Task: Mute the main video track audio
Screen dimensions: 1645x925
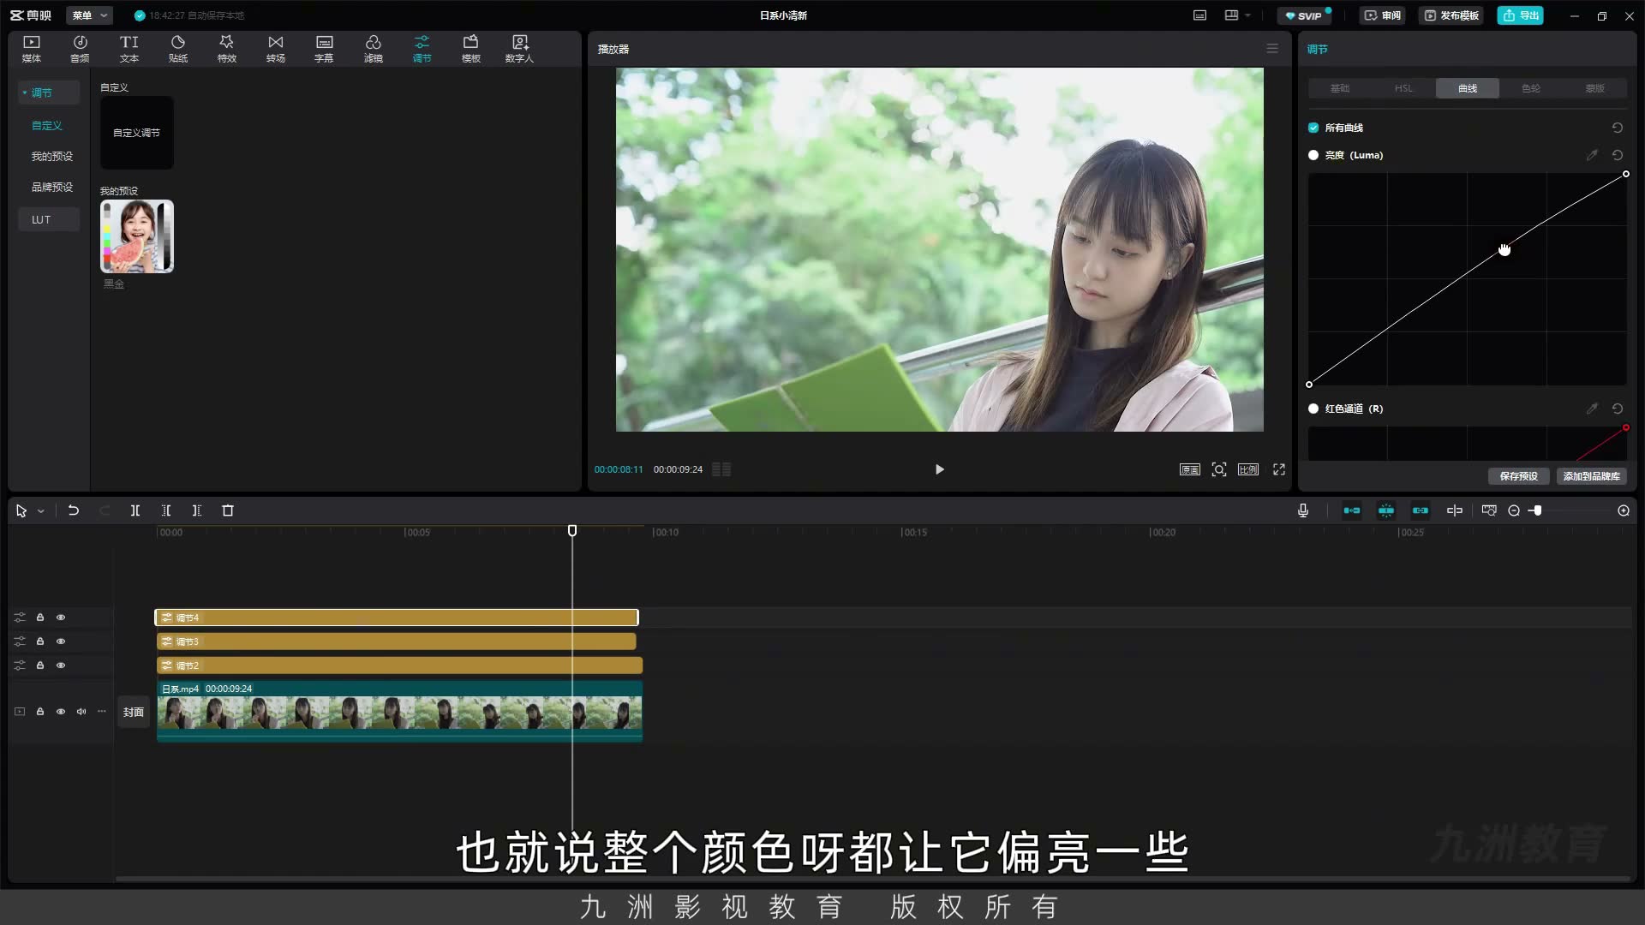Action: (81, 712)
